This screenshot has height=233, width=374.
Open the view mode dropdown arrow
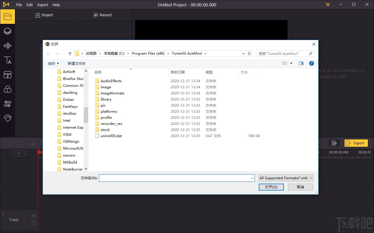(x=291, y=63)
